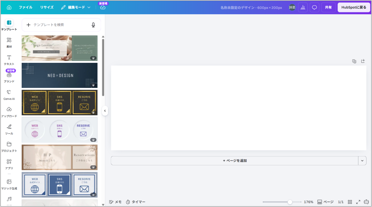Select the テンプレート sidebar tab
Screen dimensions: 372x207
(9, 25)
